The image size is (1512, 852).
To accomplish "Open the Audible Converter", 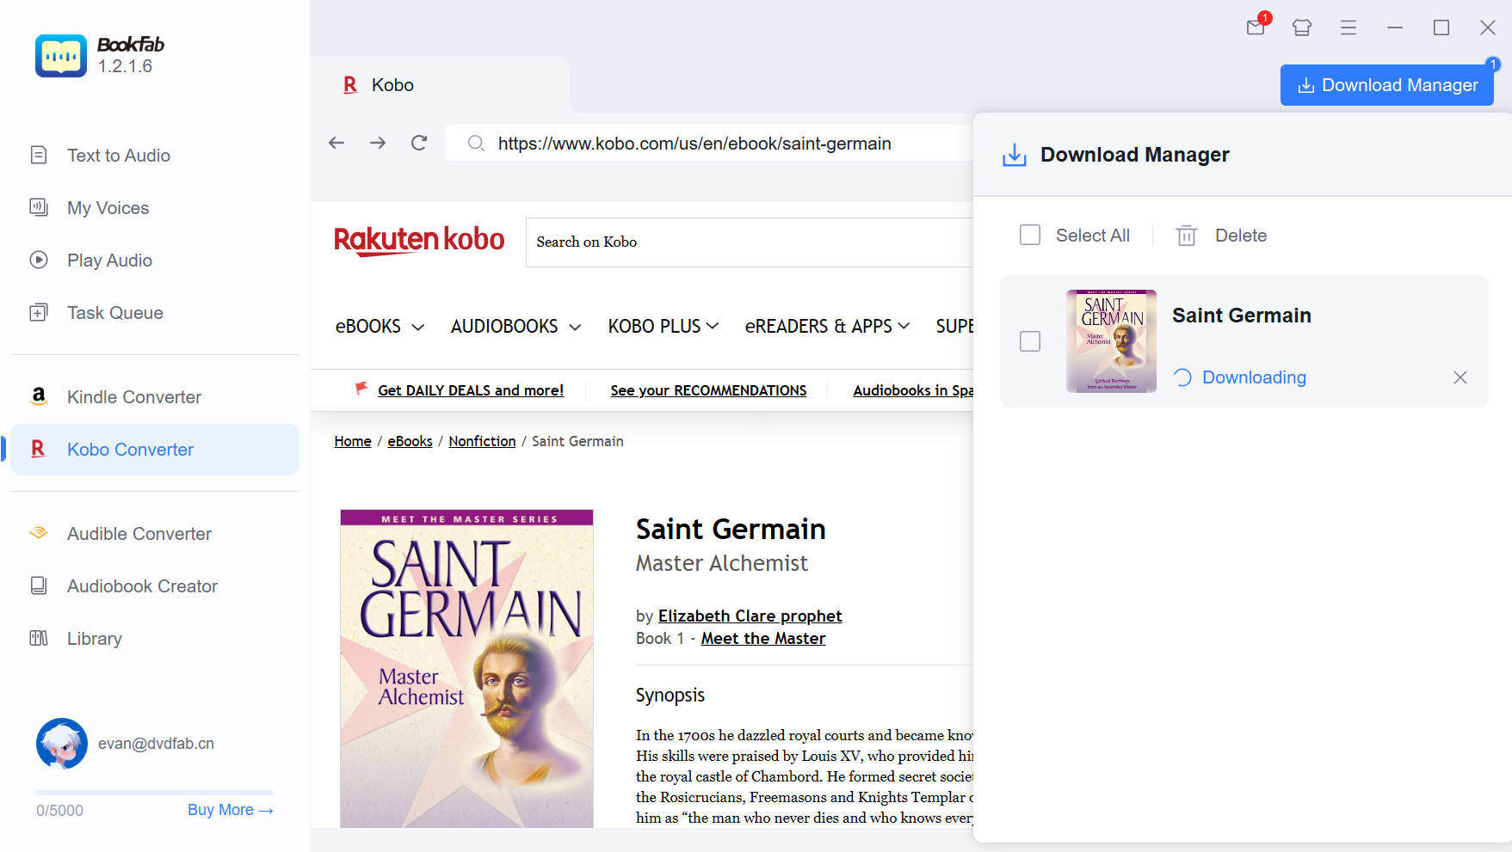I will click(x=138, y=533).
